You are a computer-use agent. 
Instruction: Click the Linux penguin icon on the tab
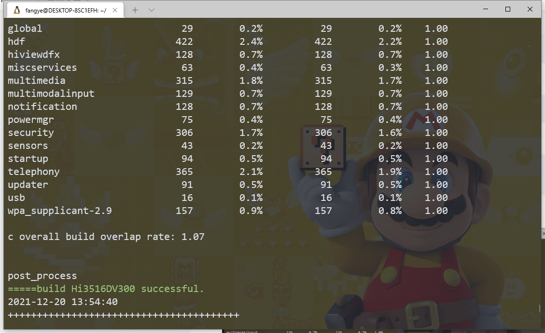point(16,11)
